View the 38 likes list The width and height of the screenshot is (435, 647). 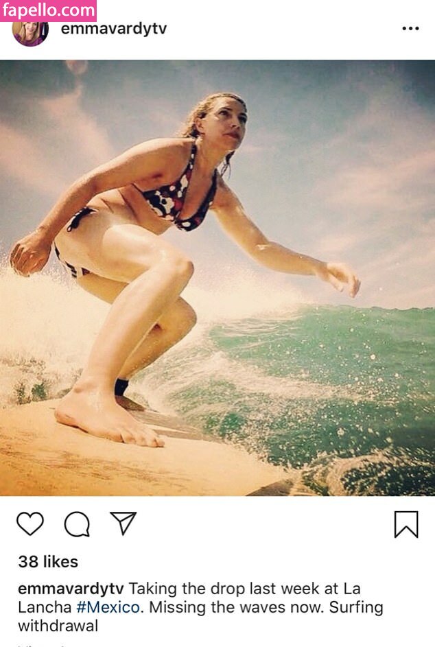[48, 562]
